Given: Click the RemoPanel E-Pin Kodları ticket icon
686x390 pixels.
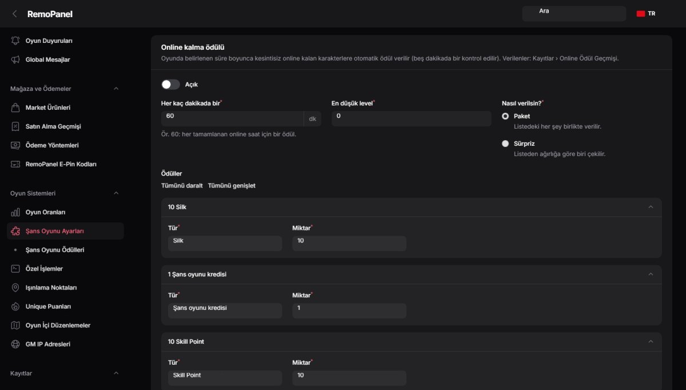Looking at the screenshot, I should pos(15,164).
